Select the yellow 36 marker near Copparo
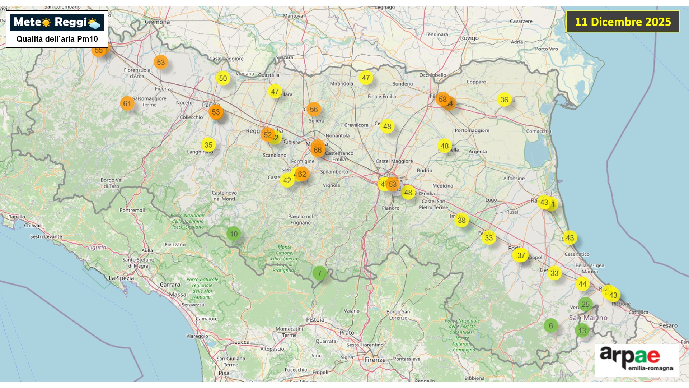689x388 pixels. 504,100
